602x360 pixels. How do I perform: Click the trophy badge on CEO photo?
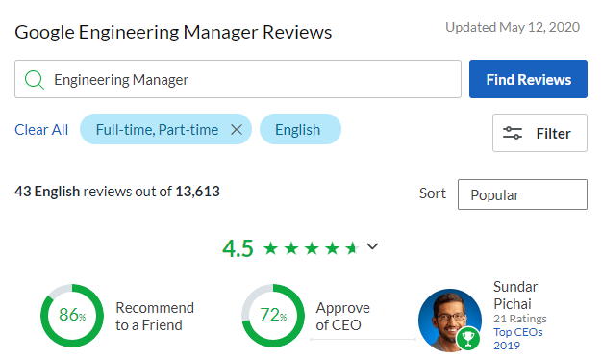click(468, 339)
